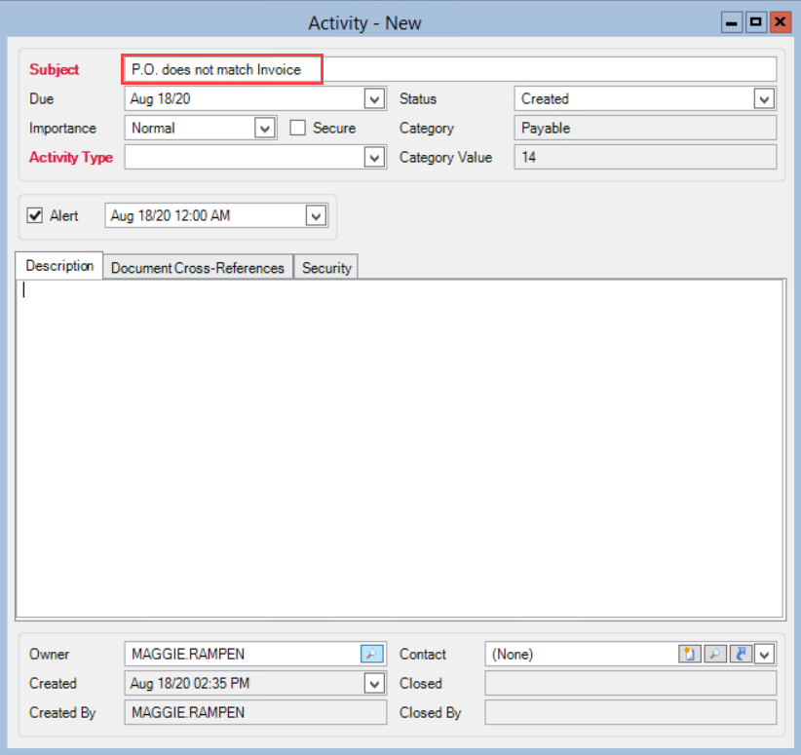Click the Owner label
Image resolution: width=801 pixels, height=755 pixels.
point(49,654)
